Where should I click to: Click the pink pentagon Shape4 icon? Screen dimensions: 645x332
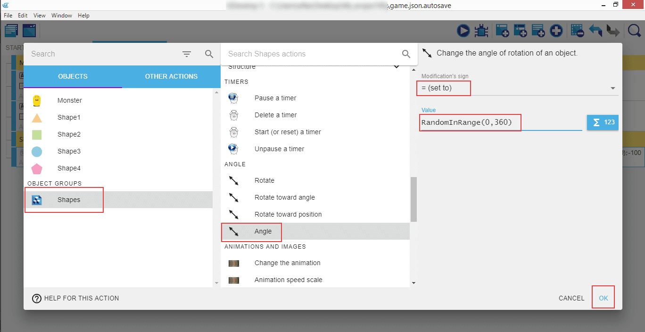(37, 168)
